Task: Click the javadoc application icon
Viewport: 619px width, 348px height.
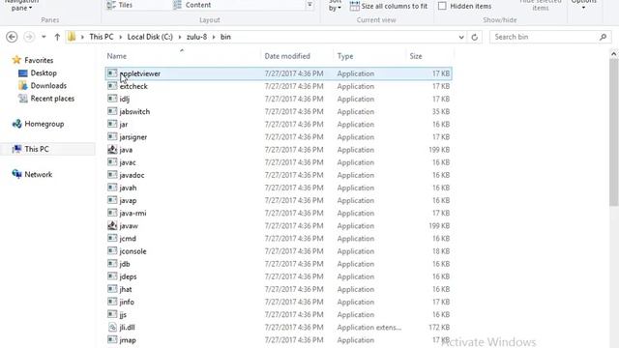Action: pos(112,174)
